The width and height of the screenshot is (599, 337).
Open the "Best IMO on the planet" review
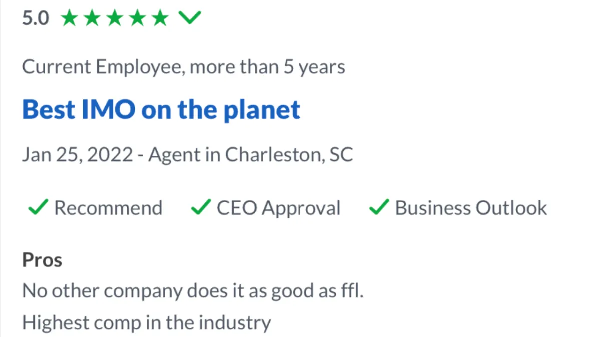161,110
